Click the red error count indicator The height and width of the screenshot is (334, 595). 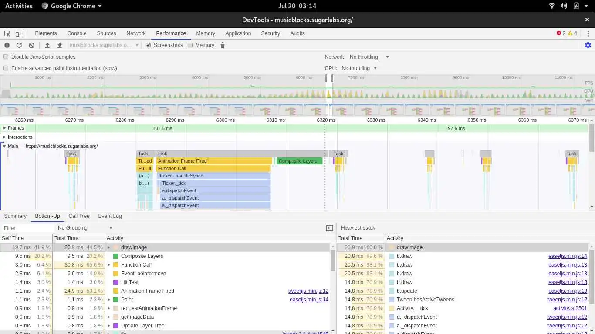561,33
